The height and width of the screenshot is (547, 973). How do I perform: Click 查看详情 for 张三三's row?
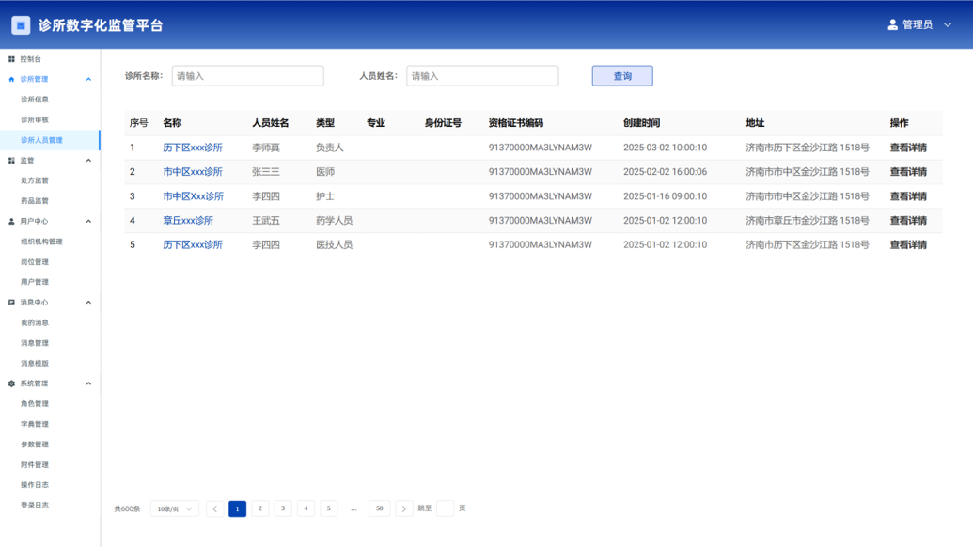click(x=907, y=172)
